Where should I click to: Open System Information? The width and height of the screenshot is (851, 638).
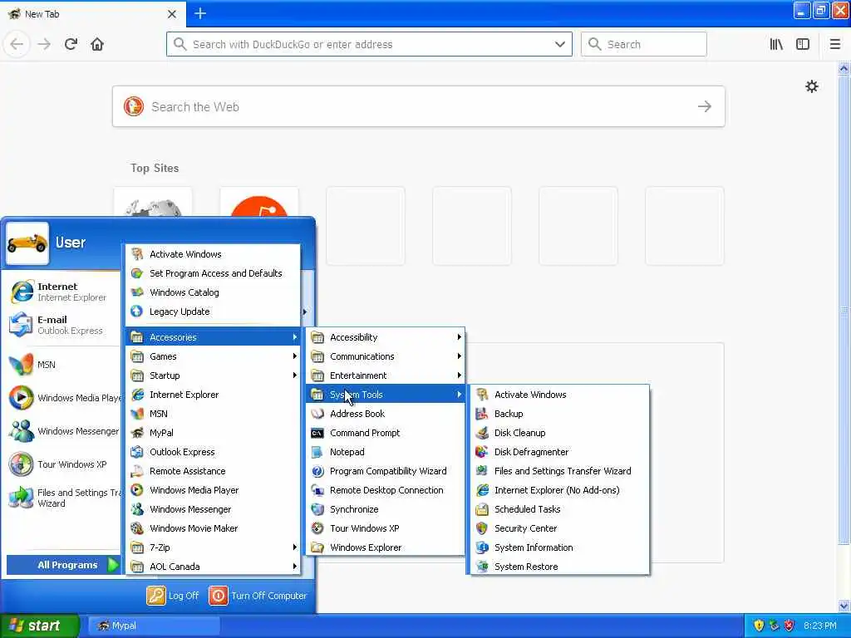click(559, 547)
